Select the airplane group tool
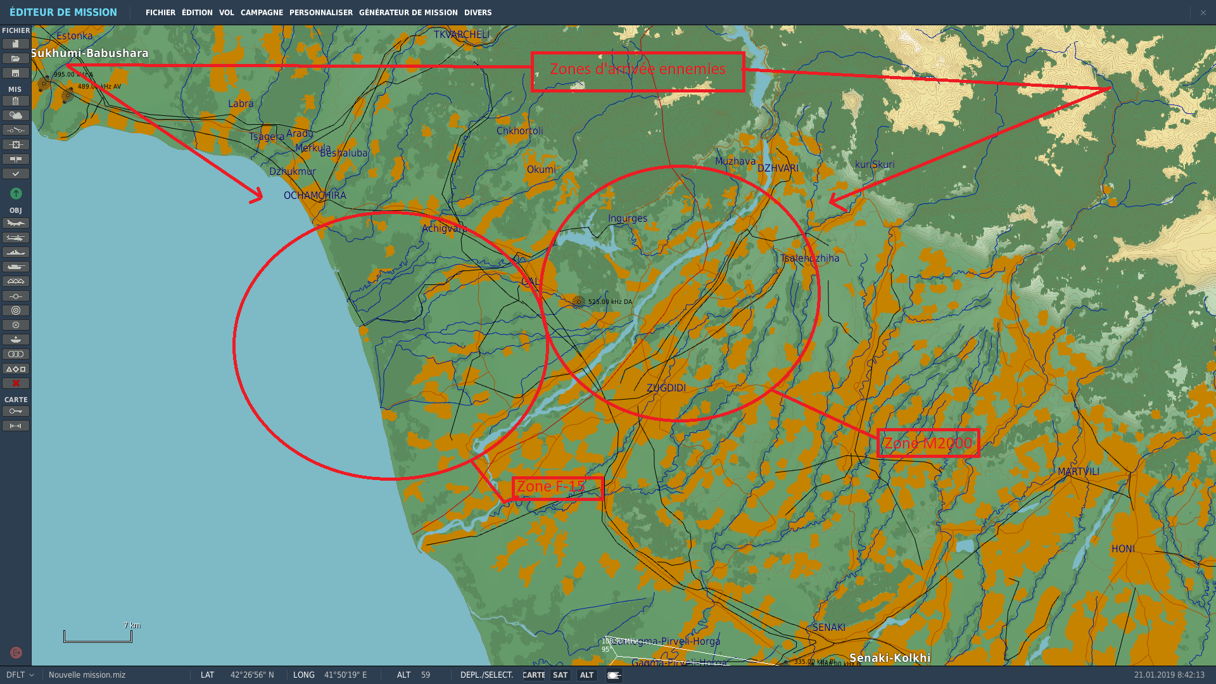The image size is (1216, 684). pyautogui.click(x=16, y=223)
